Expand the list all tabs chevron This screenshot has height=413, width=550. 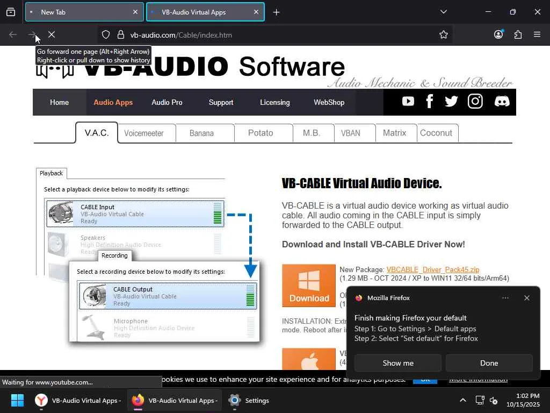(x=443, y=12)
